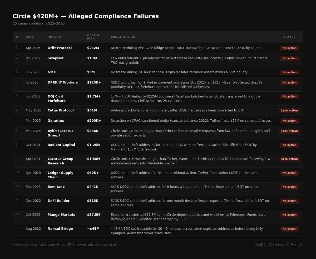Click the Mango Markets incident name
The height and width of the screenshot is (259, 316).
point(61,215)
